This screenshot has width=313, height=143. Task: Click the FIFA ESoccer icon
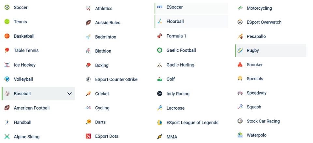(x=159, y=7)
